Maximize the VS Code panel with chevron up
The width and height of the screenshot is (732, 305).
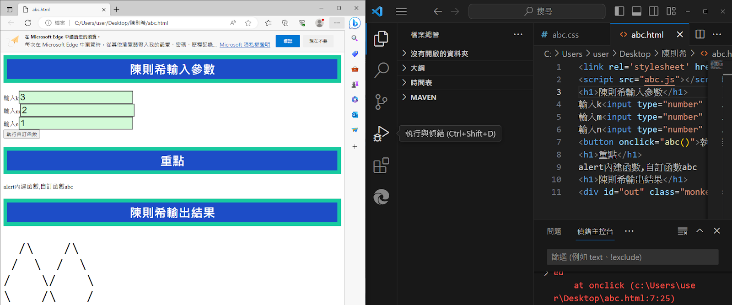point(700,231)
